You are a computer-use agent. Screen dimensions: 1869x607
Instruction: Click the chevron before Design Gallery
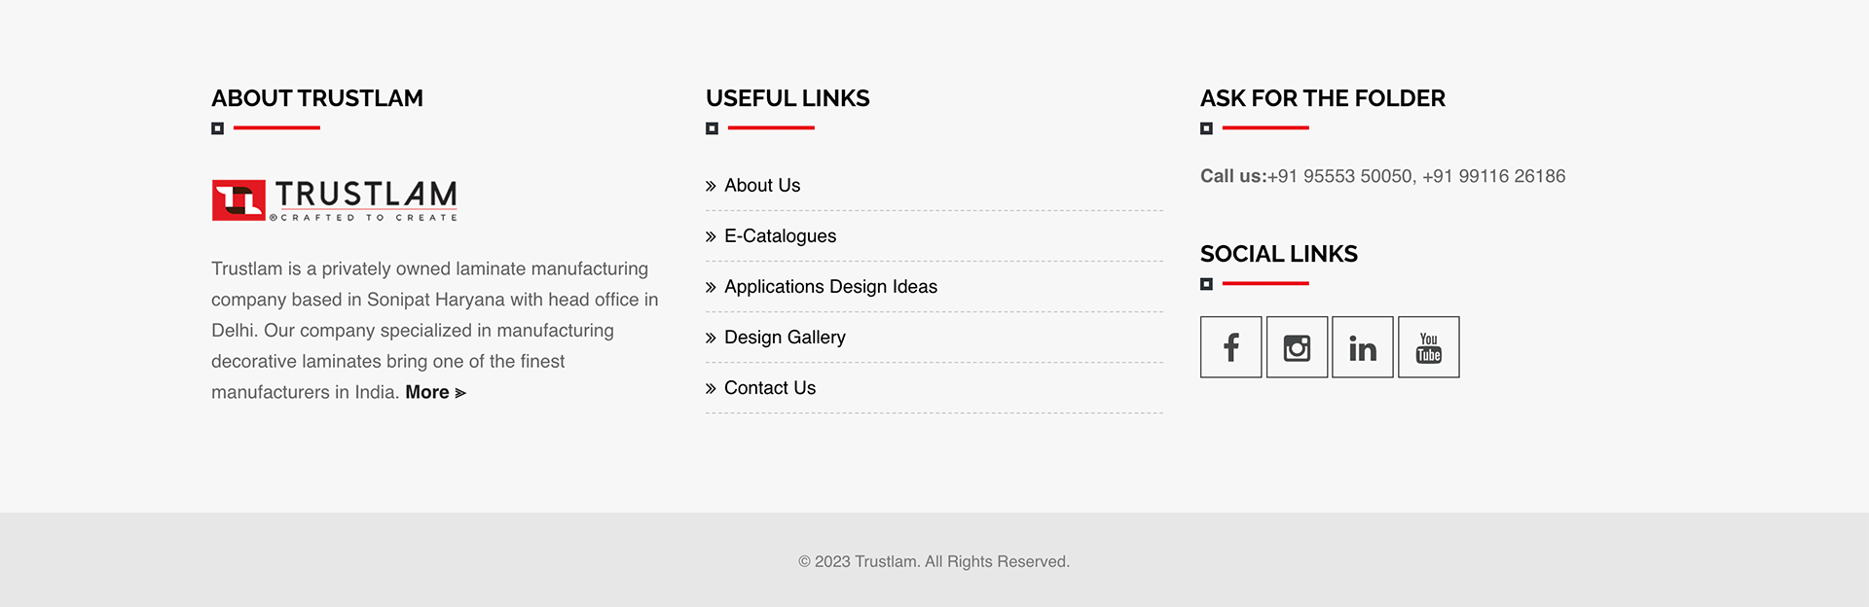tap(711, 338)
